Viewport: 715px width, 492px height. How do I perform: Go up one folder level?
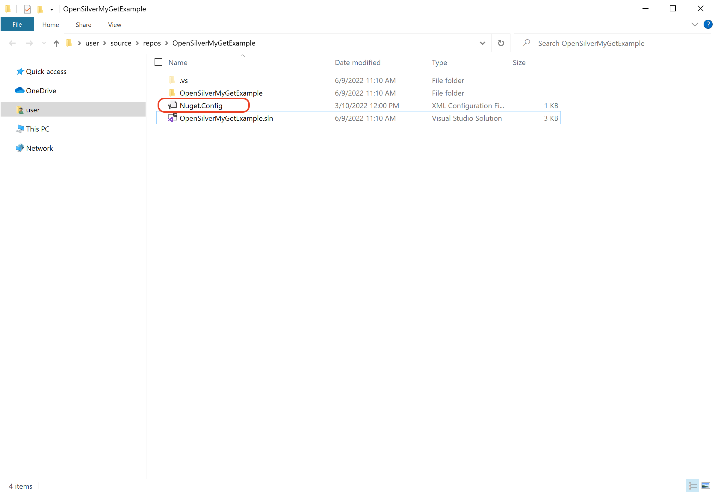pyautogui.click(x=56, y=43)
